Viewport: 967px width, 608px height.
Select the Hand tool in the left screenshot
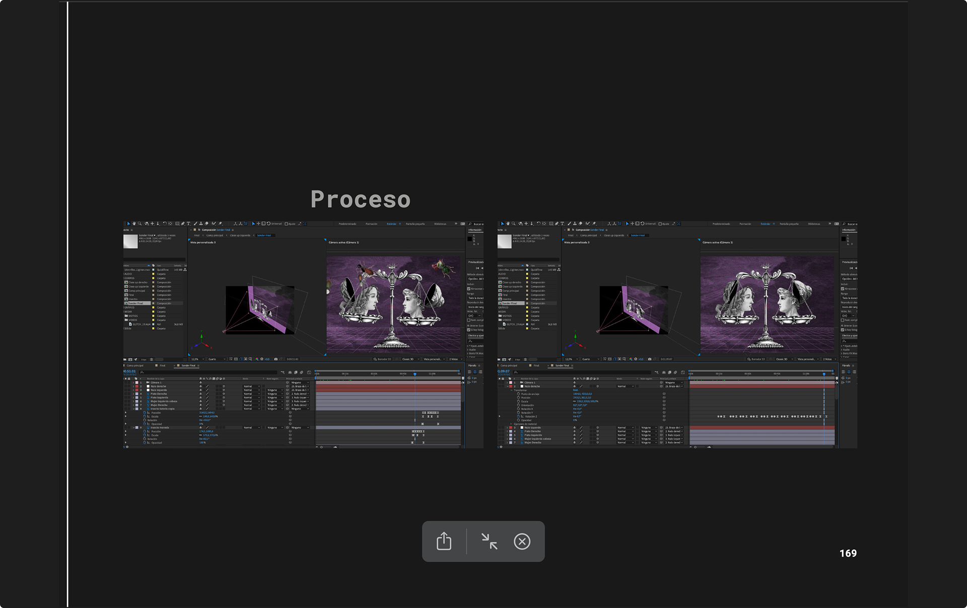pyautogui.click(x=134, y=223)
